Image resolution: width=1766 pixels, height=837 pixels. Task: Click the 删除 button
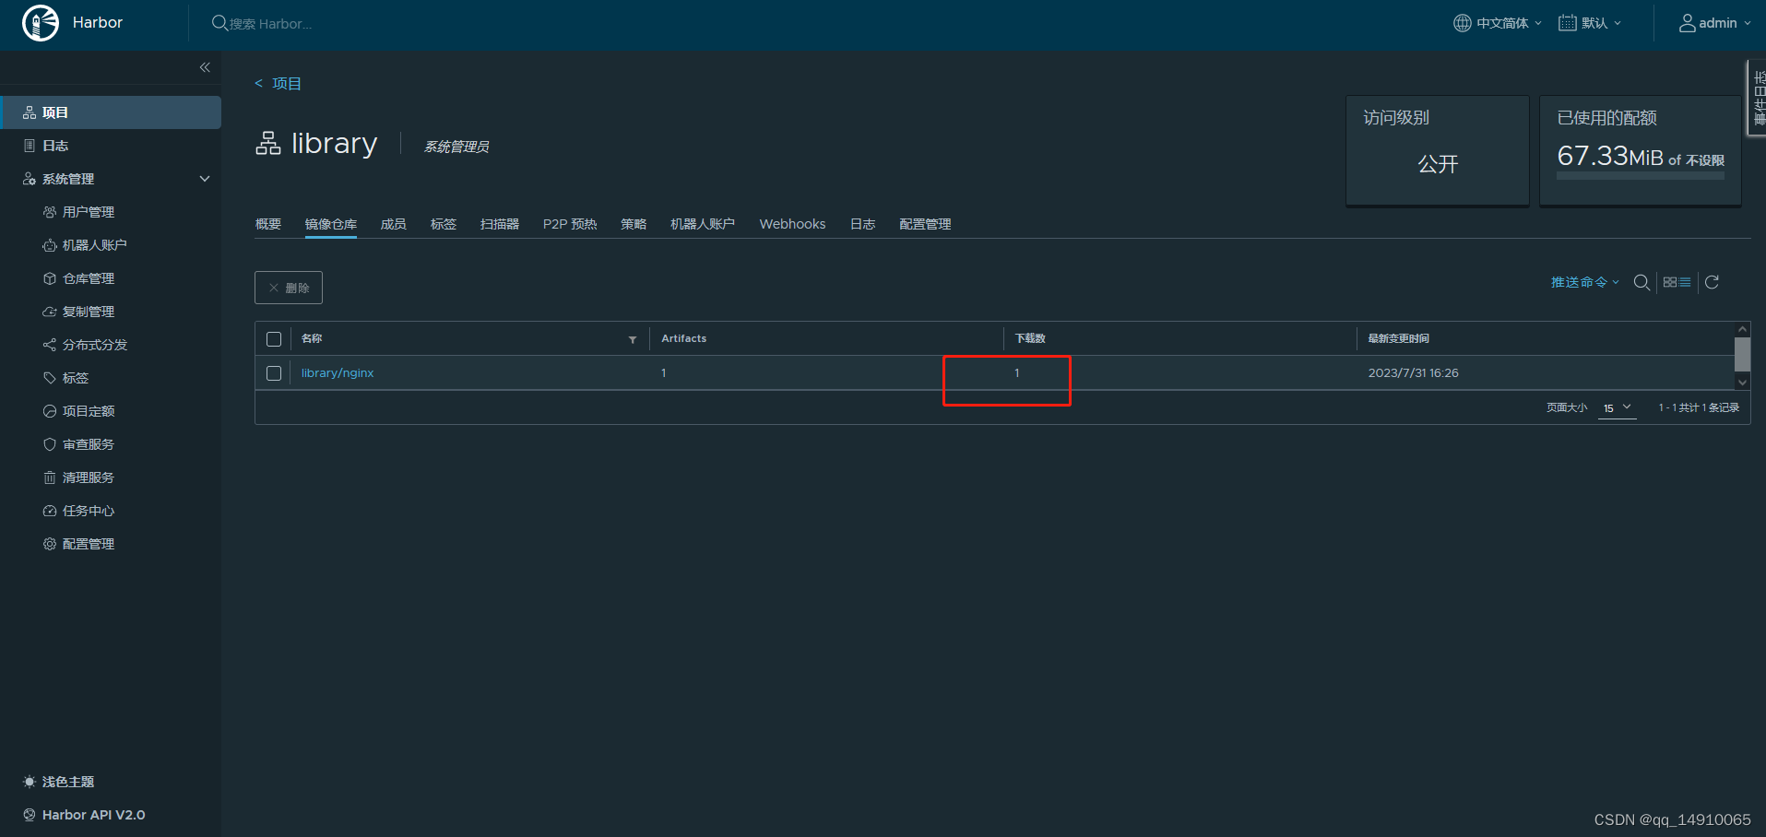(x=289, y=288)
